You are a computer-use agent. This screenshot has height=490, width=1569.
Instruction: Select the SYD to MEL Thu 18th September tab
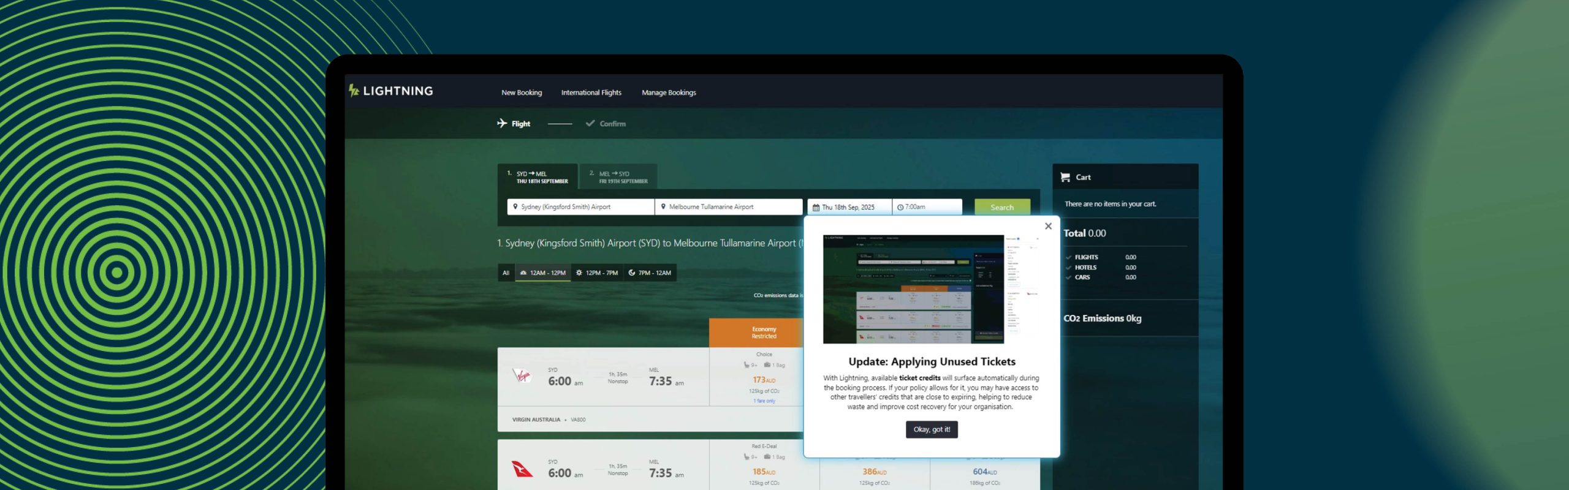[x=538, y=177]
